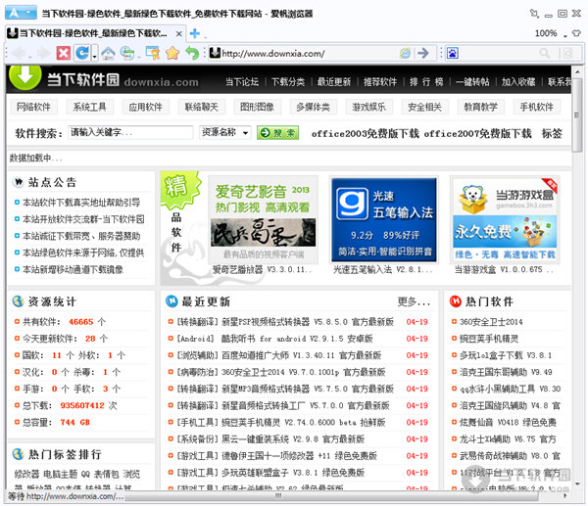Go forward with the forward arrow
The width and height of the screenshot is (588, 506).
[x=43, y=53]
